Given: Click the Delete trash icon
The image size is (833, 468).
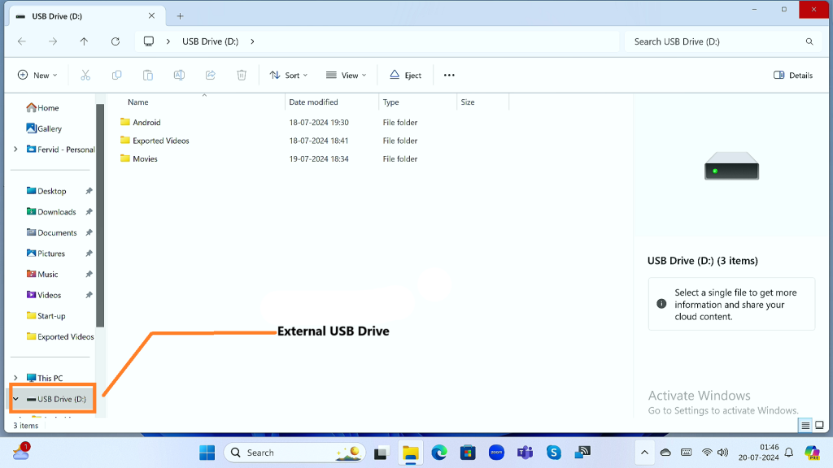Looking at the screenshot, I should [x=242, y=75].
